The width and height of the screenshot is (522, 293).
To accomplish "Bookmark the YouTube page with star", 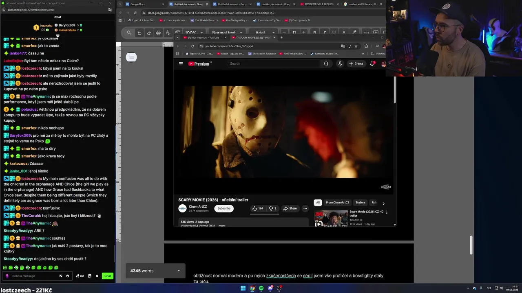I will pyautogui.click(x=356, y=46).
